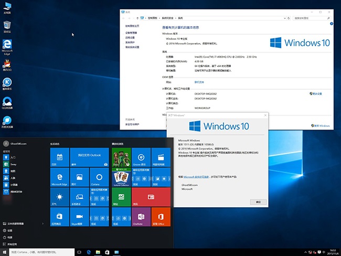The image size is (341, 256).
Task: Show hidden system tray icons
Action: click(305, 252)
